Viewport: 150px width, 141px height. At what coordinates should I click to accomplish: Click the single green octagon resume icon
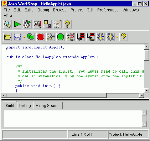point(61,37)
